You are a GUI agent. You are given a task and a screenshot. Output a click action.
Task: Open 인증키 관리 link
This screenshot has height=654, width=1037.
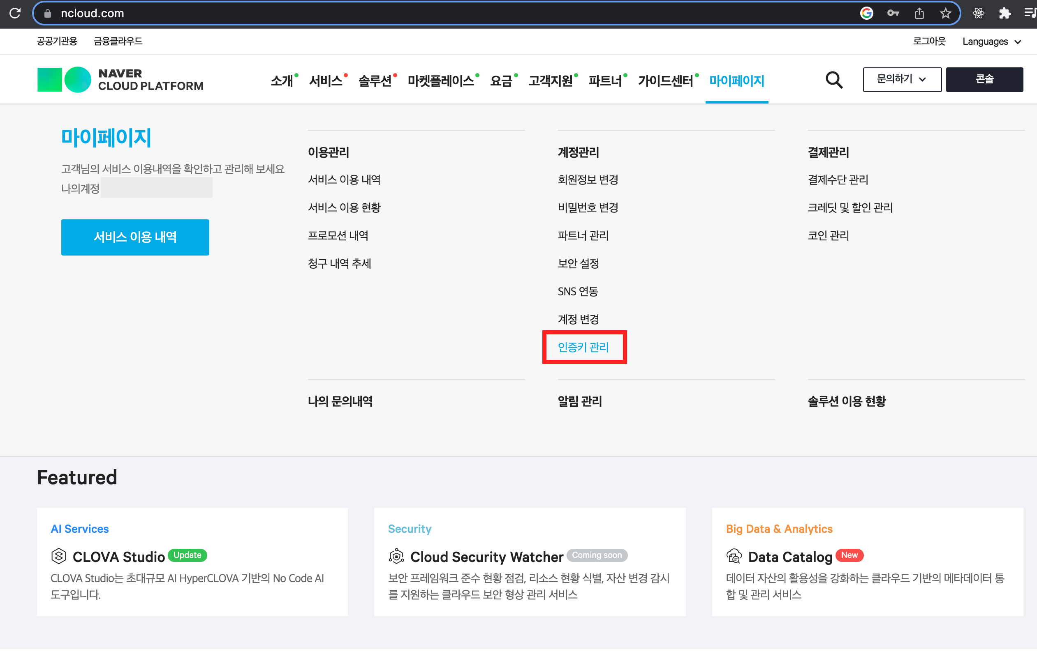pos(583,347)
